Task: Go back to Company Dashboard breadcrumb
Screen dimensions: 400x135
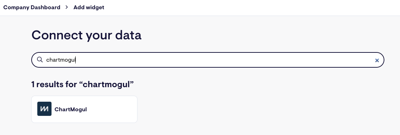Action: point(32,7)
